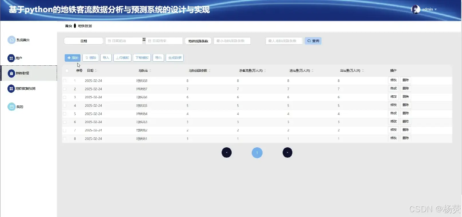
Task: Go to the next page arrow
Action: (287, 152)
